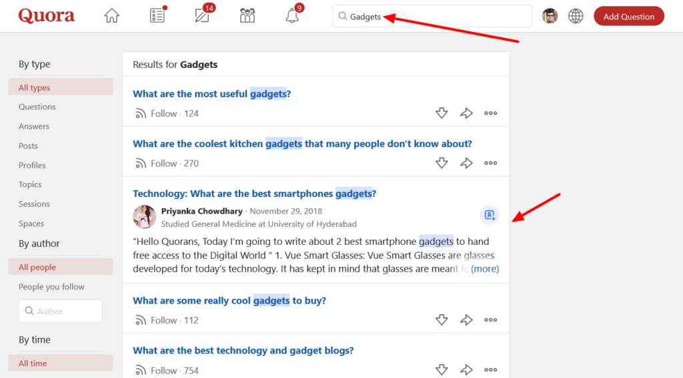The image size is (683, 378).
Task: Open the profile avatar menu
Action: point(550,16)
